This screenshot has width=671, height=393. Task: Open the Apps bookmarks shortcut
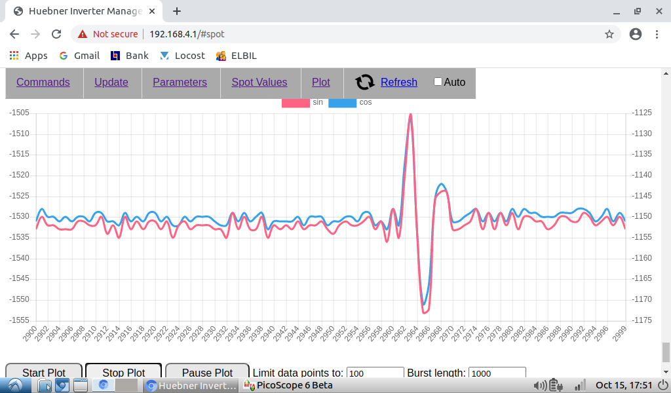click(29, 56)
